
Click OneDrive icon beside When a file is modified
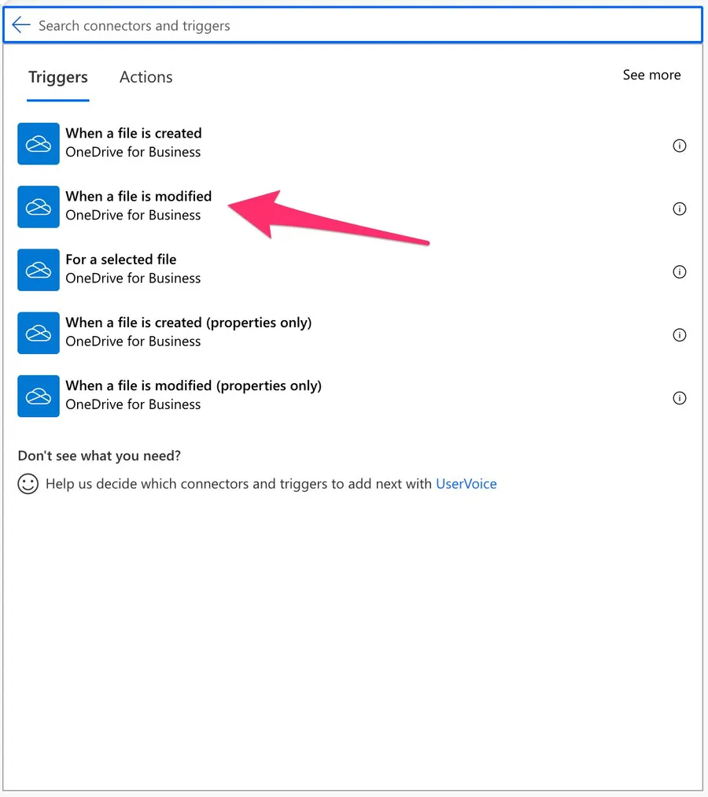(x=39, y=206)
